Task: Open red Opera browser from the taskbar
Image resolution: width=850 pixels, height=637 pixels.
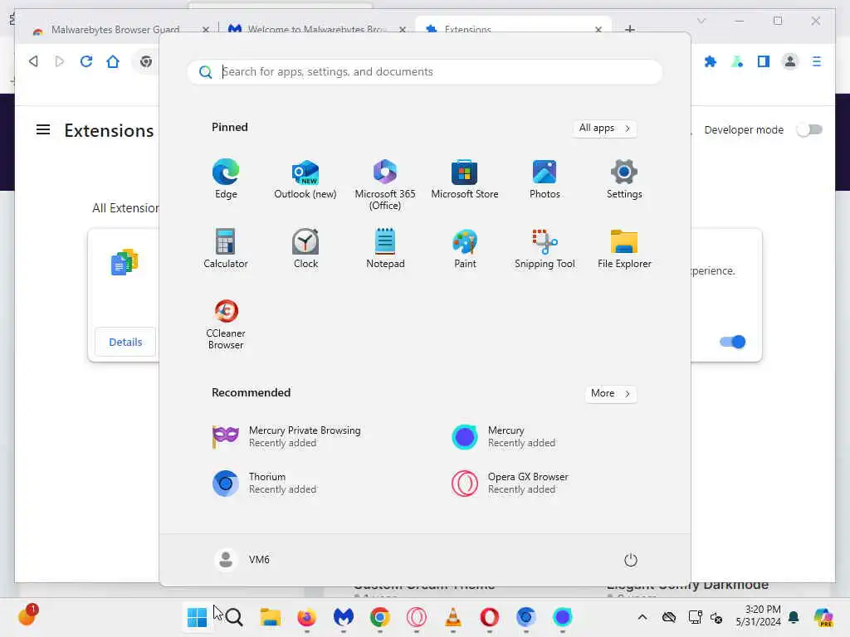Action: click(x=490, y=617)
